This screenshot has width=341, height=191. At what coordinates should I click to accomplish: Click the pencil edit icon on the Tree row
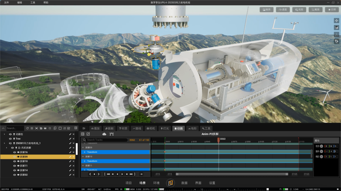(x=70, y=139)
